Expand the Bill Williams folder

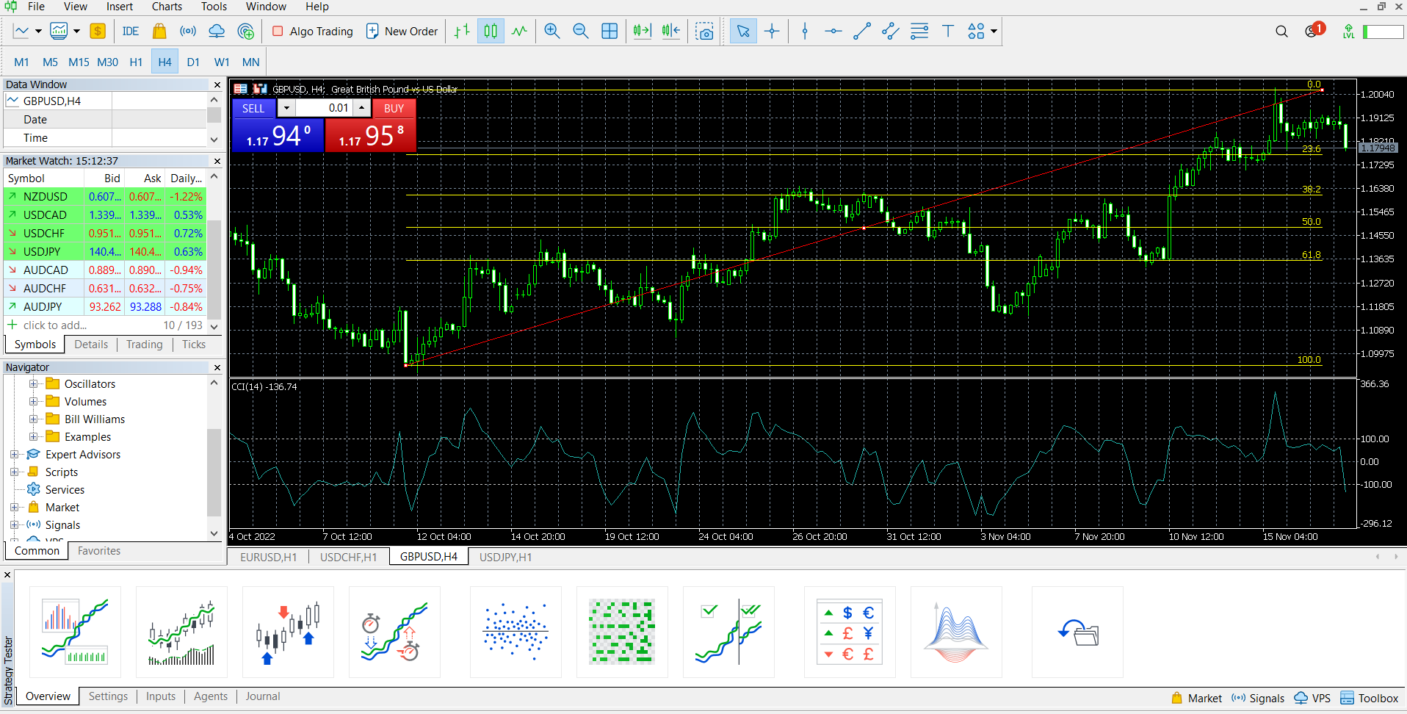click(x=33, y=419)
